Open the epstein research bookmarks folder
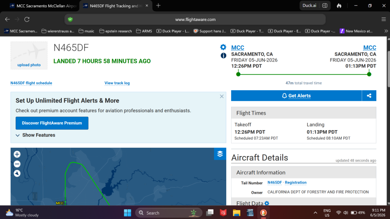The image size is (390, 219). tap(116, 31)
